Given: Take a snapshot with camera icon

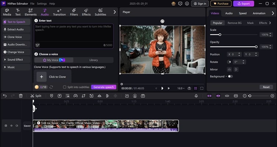Looking at the screenshot, I should (x=189, y=88).
